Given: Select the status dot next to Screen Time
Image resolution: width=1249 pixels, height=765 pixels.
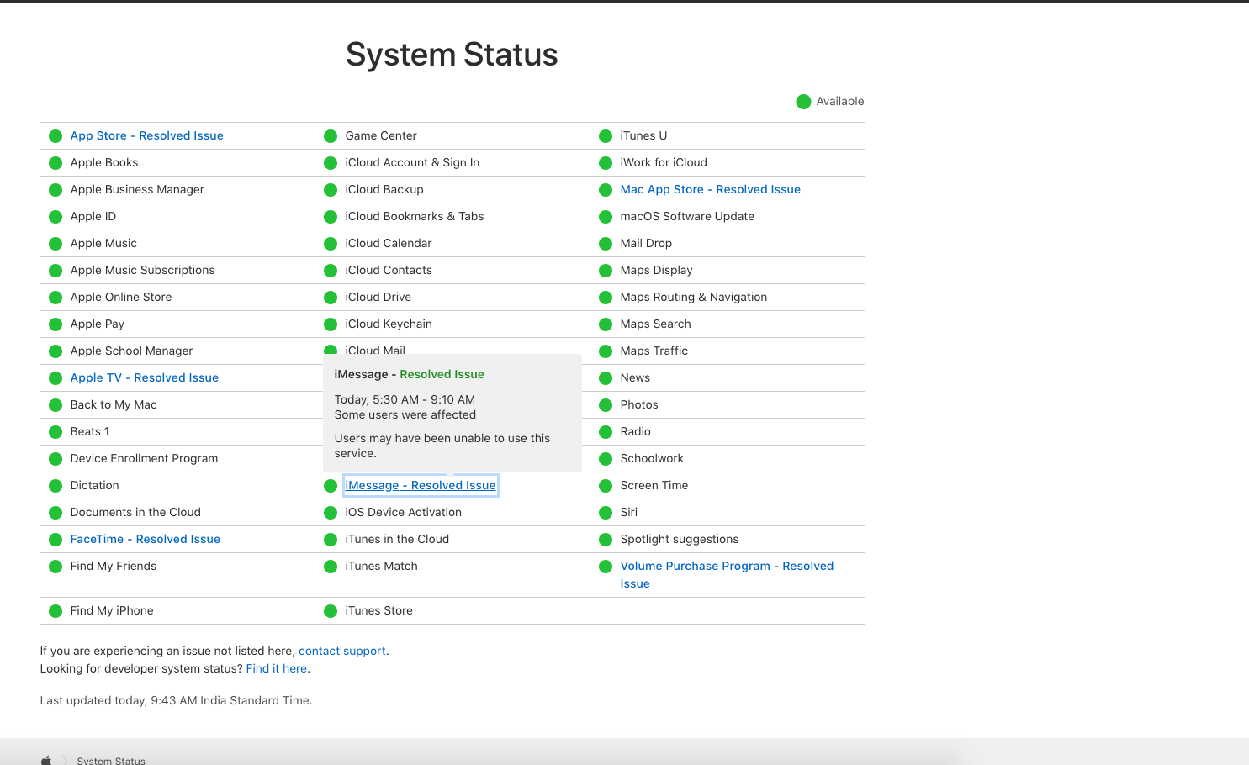Looking at the screenshot, I should [x=606, y=486].
